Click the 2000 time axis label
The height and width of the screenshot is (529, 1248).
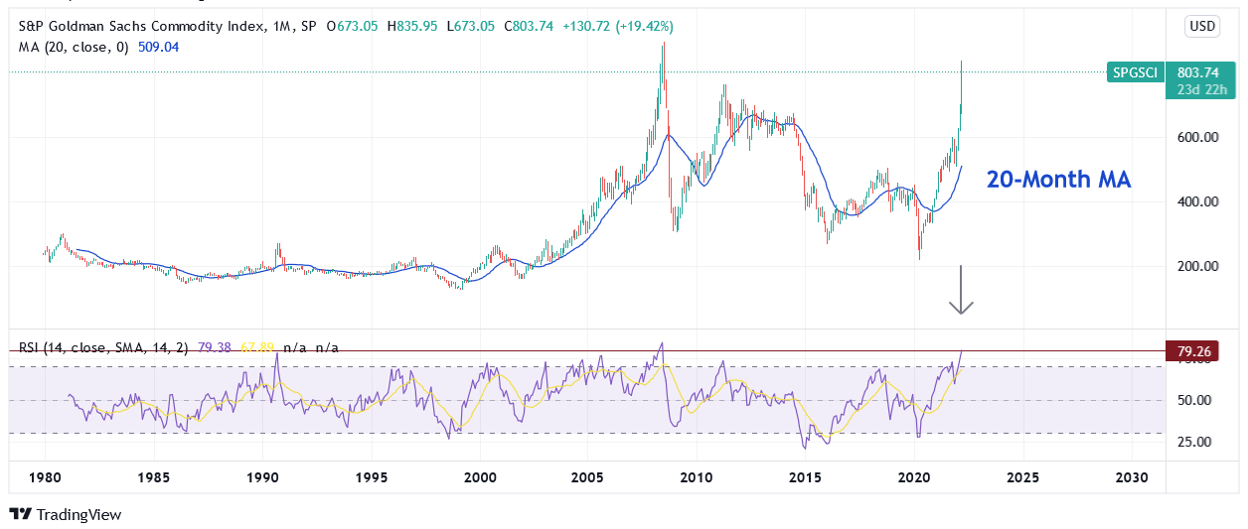pos(480,477)
